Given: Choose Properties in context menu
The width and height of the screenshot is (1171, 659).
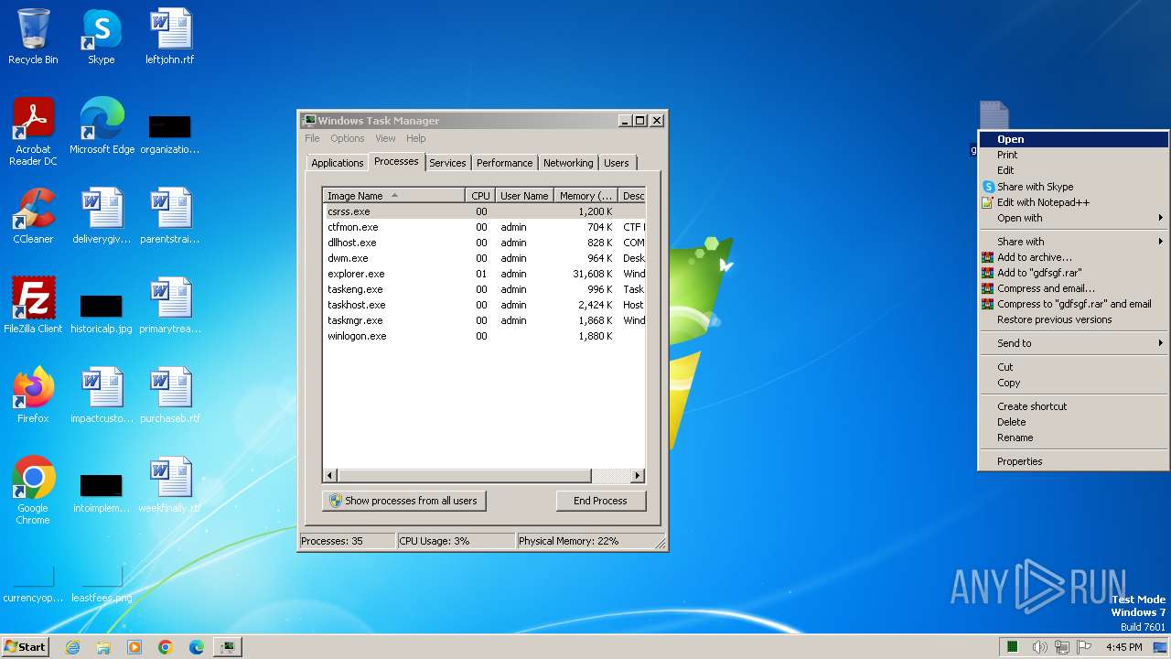Looking at the screenshot, I should point(1073,461).
